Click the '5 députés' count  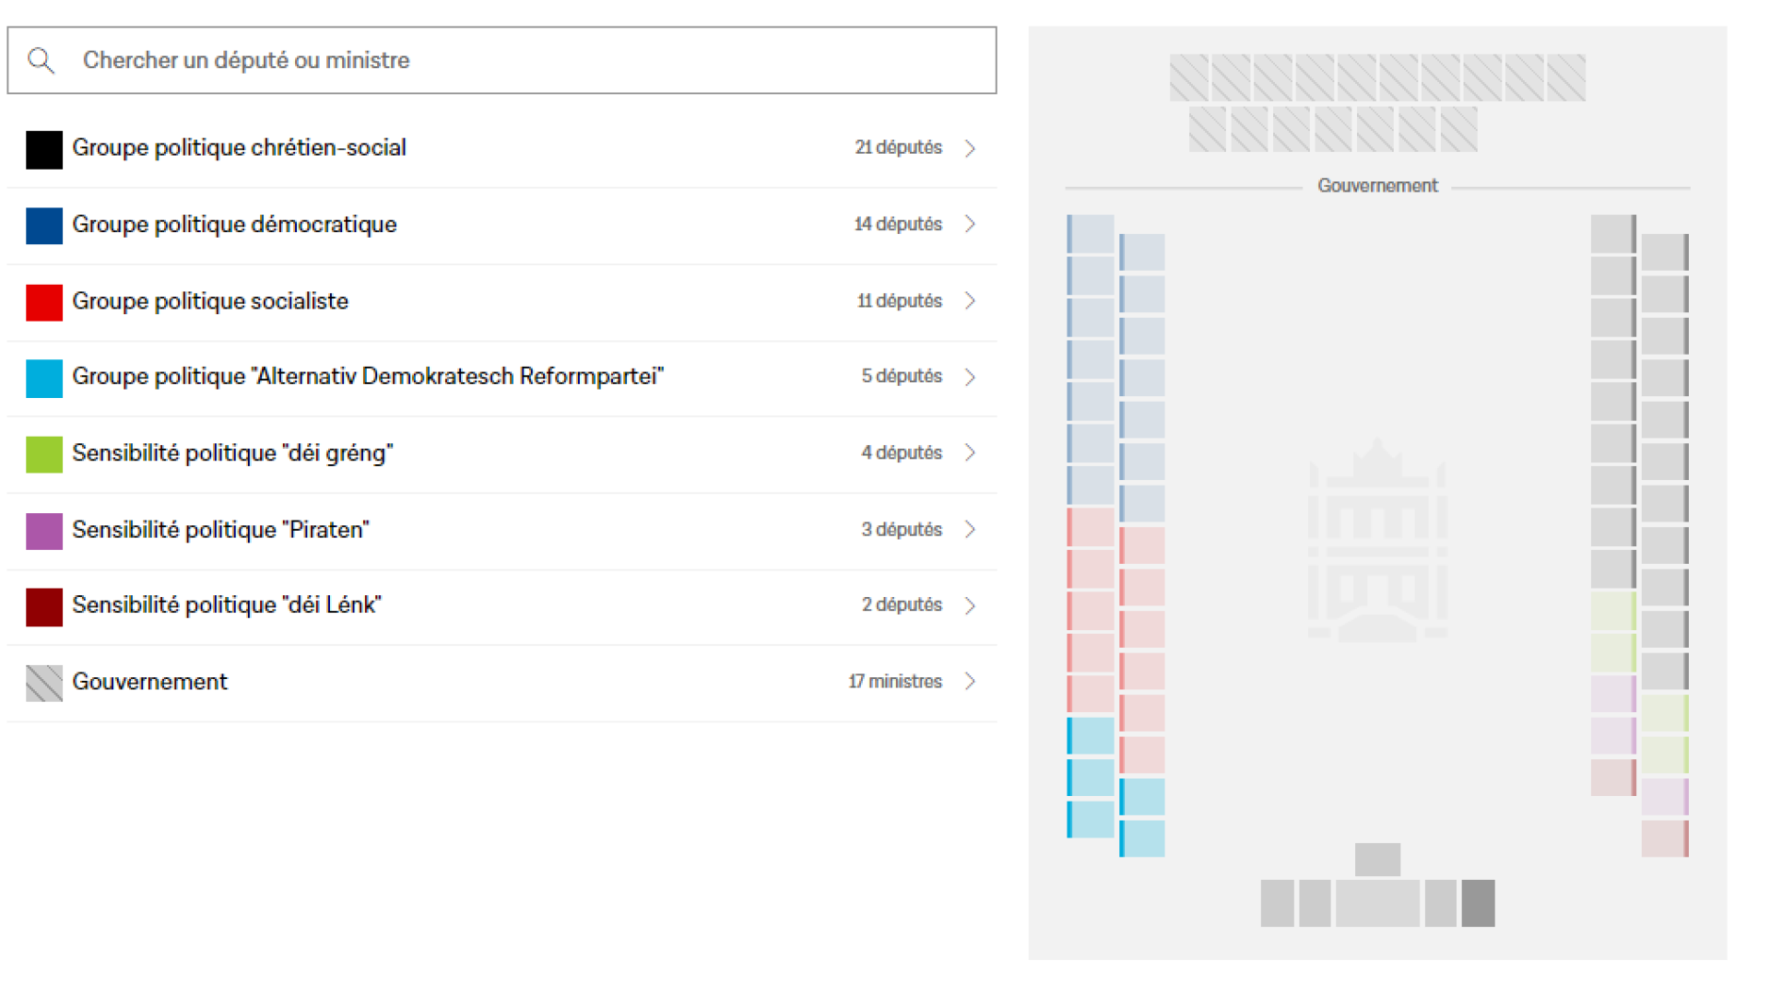coord(902,376)
